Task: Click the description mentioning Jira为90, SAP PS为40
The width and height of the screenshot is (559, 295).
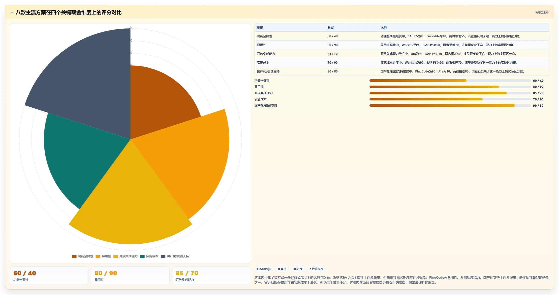Action: pyautogui.click(x=449, y=54)
